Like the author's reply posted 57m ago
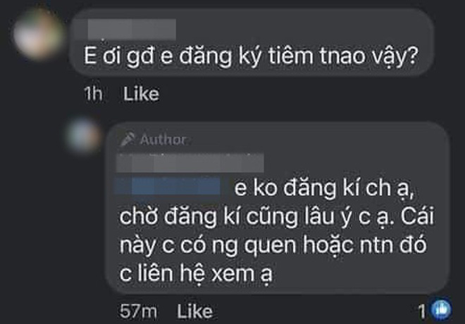This screenshot has width=465, height=324. (x=195, y=311)
